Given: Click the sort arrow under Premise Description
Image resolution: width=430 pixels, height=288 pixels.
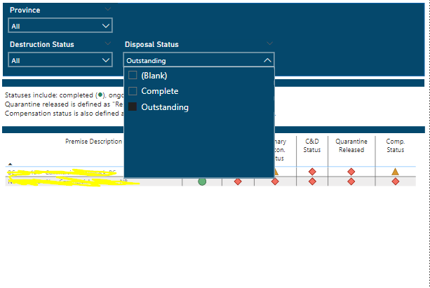Looking at the screenshot, I should click(10, 164).
